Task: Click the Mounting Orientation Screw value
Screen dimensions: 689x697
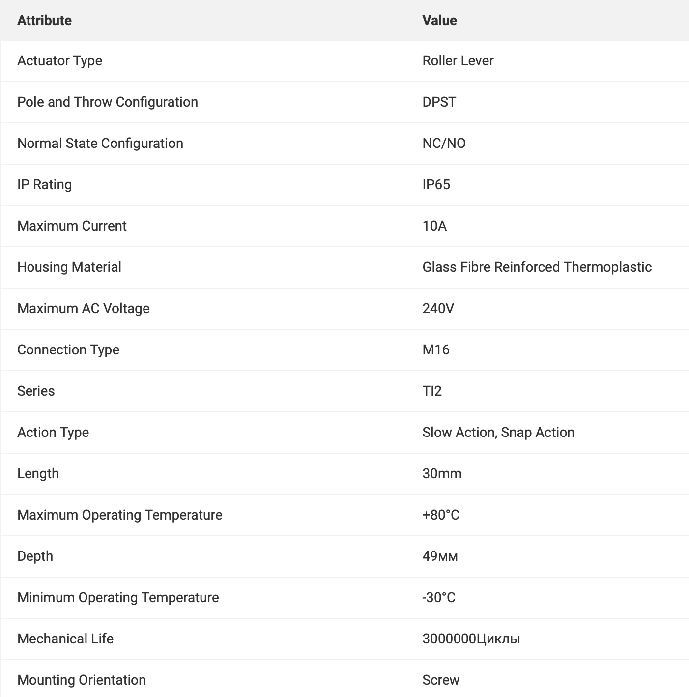Action: (x=441, y=680)
